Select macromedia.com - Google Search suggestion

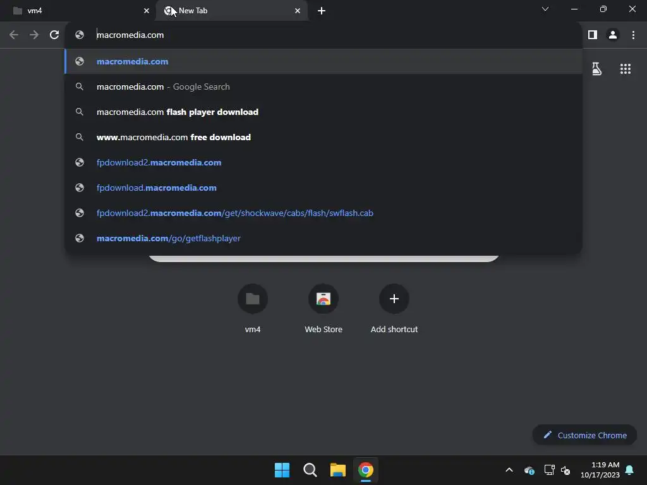click(x=323, y=87)
